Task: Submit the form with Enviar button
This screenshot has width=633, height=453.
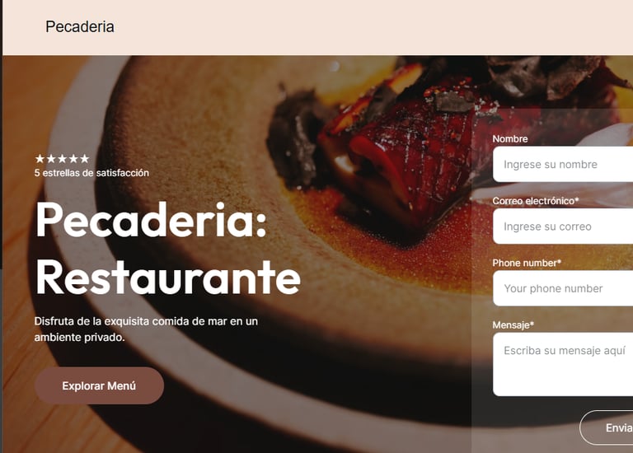Action: tap(607, 427)
